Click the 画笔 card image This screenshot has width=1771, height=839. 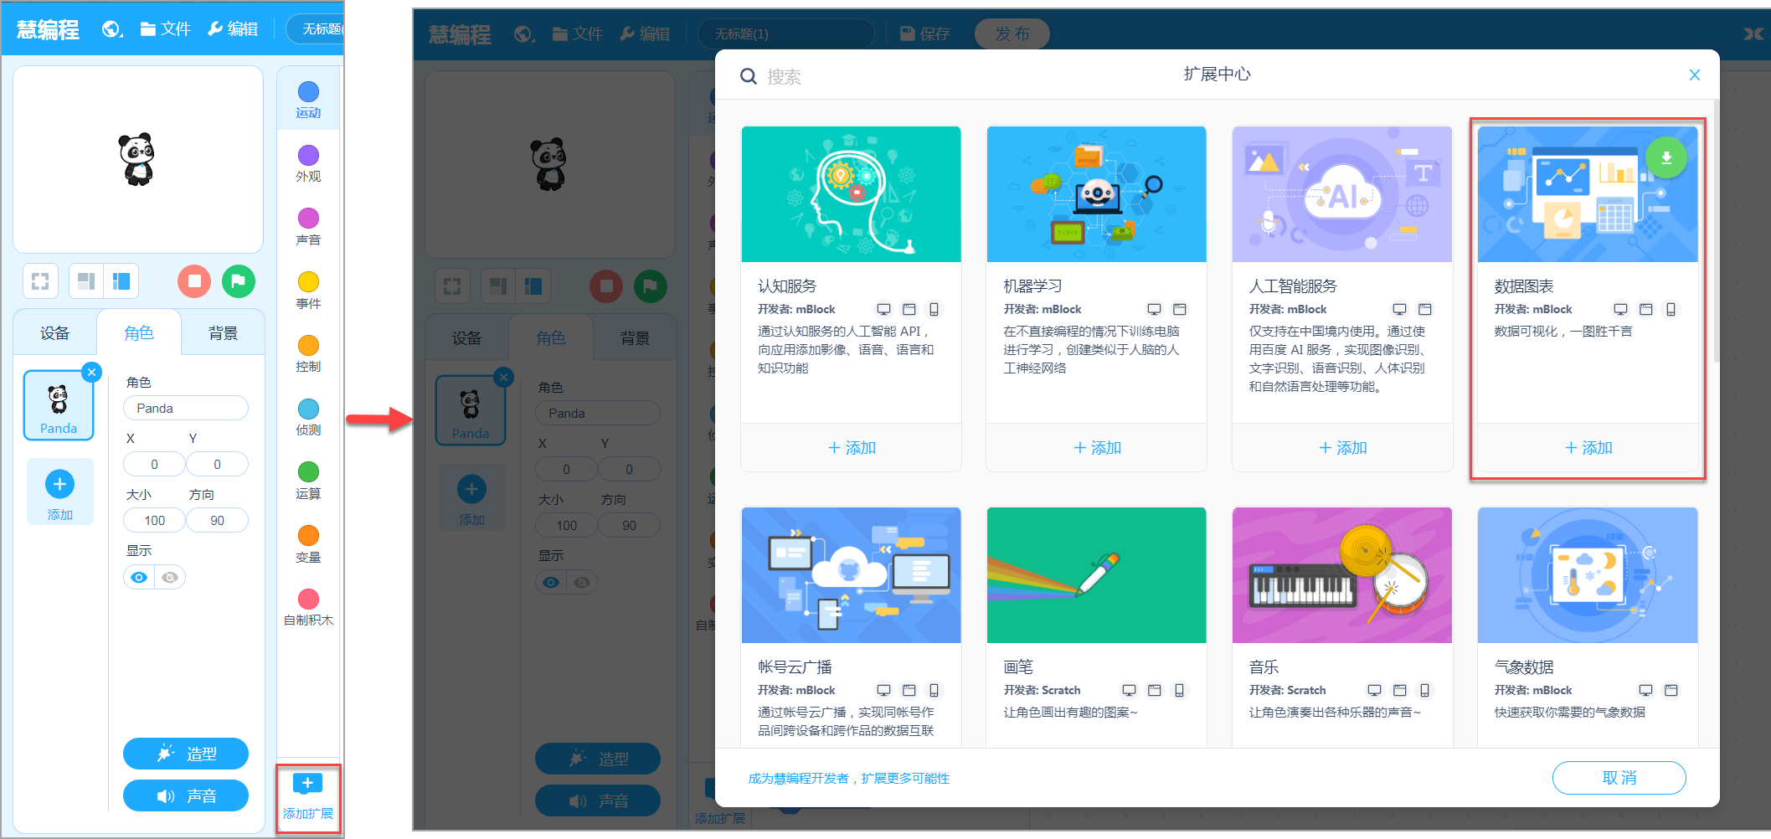pos(1097,575)
